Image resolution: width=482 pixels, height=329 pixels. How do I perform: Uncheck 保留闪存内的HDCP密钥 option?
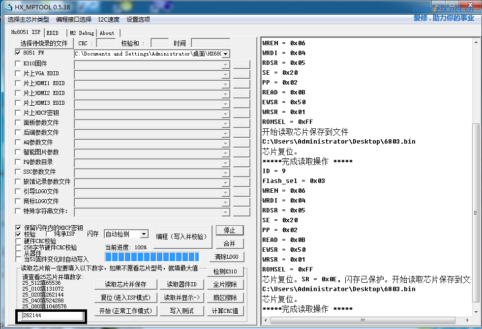point(19,228)
